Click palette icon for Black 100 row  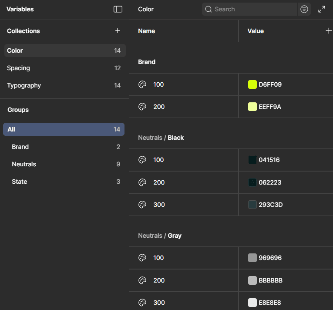[x=142, y=160]
